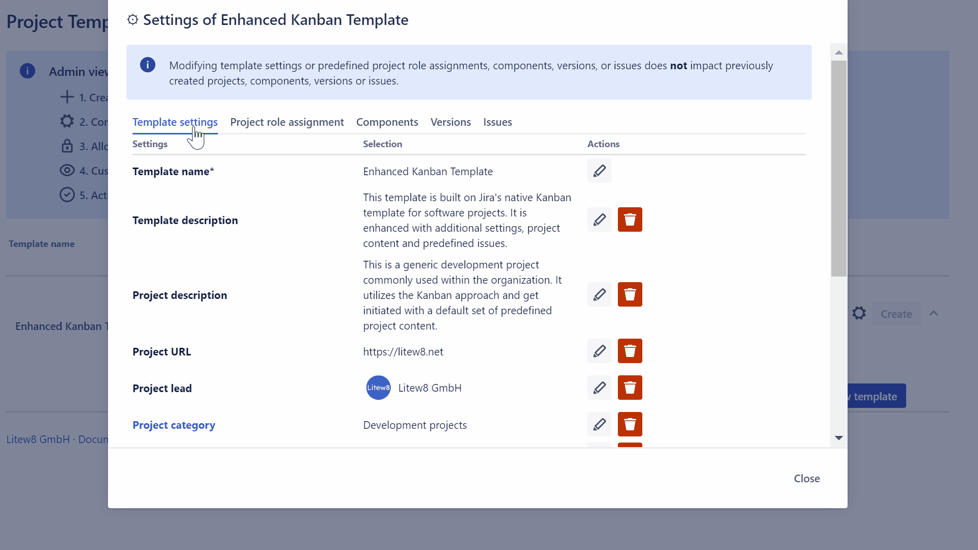Click the Litew8 project lead avatar
Screen dimensions: 978x550
tap(378, 388)
